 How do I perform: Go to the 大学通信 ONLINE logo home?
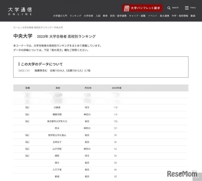tap(20, 11)
